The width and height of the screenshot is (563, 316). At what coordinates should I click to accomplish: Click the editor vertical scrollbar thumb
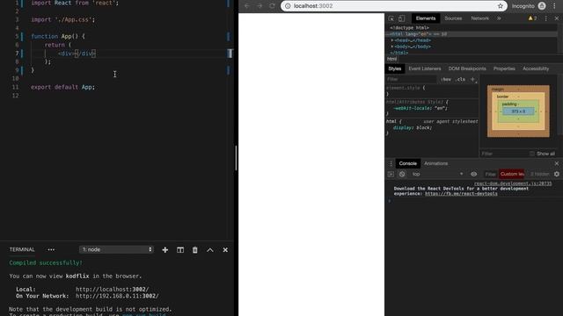tap(236, 158)
